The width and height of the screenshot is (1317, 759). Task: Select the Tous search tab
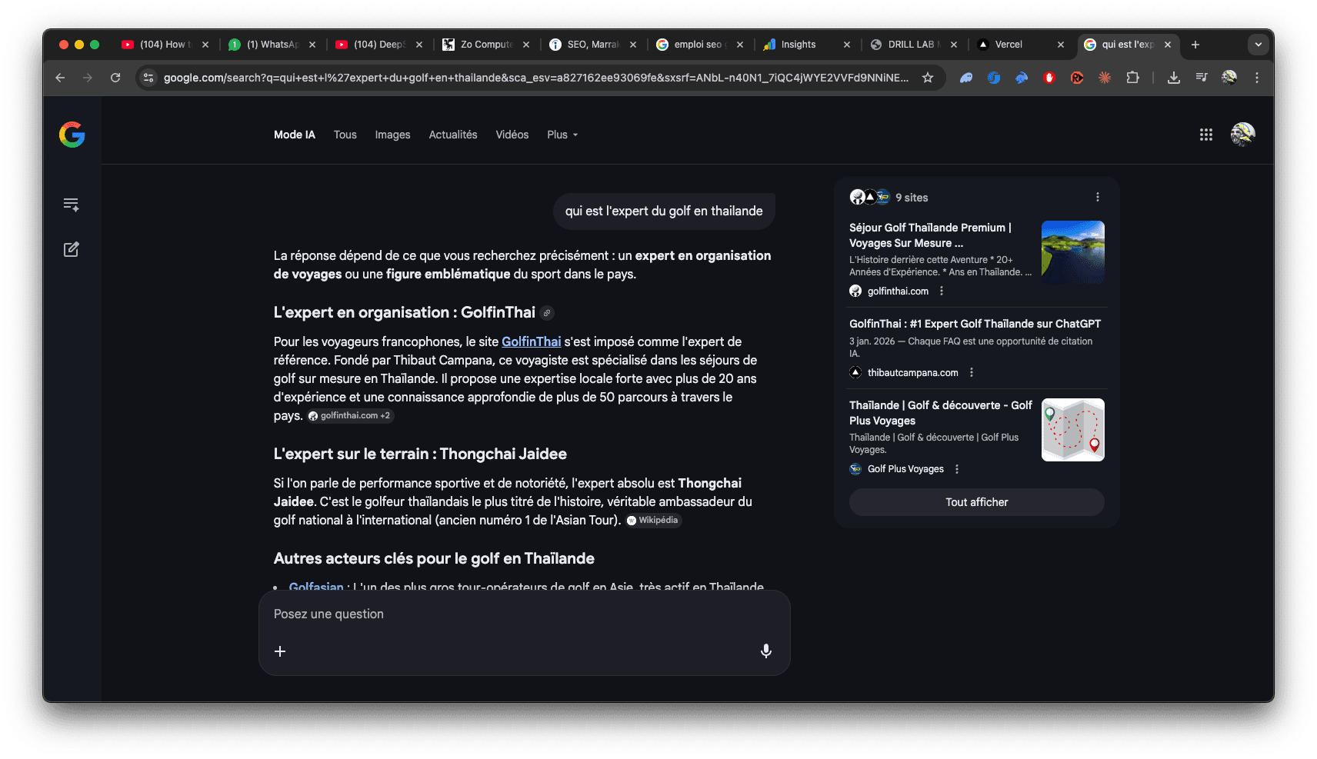click(x=345, y=135)
